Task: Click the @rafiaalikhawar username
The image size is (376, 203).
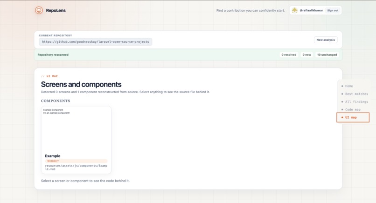Action: (x=311, y=10)
